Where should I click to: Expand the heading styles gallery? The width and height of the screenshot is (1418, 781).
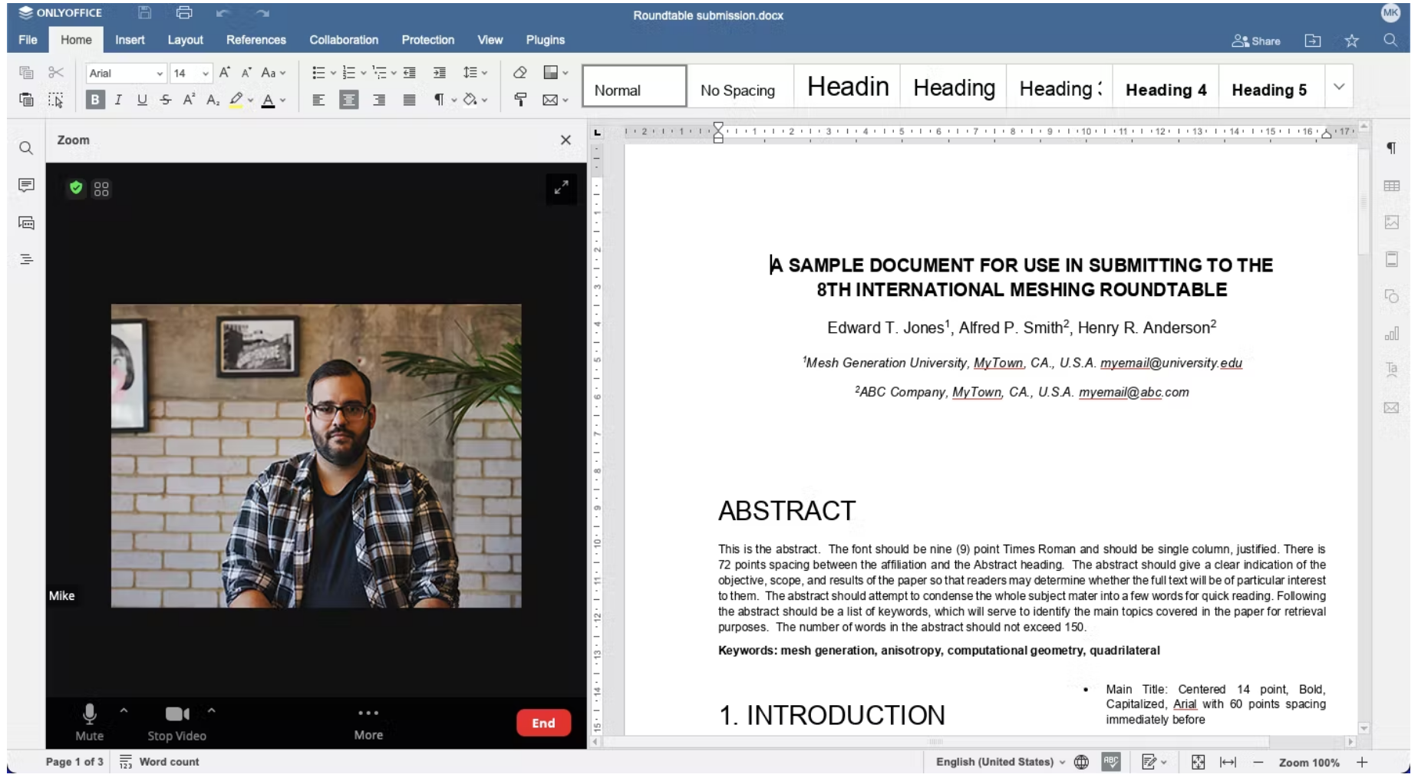pos(1338,87)
